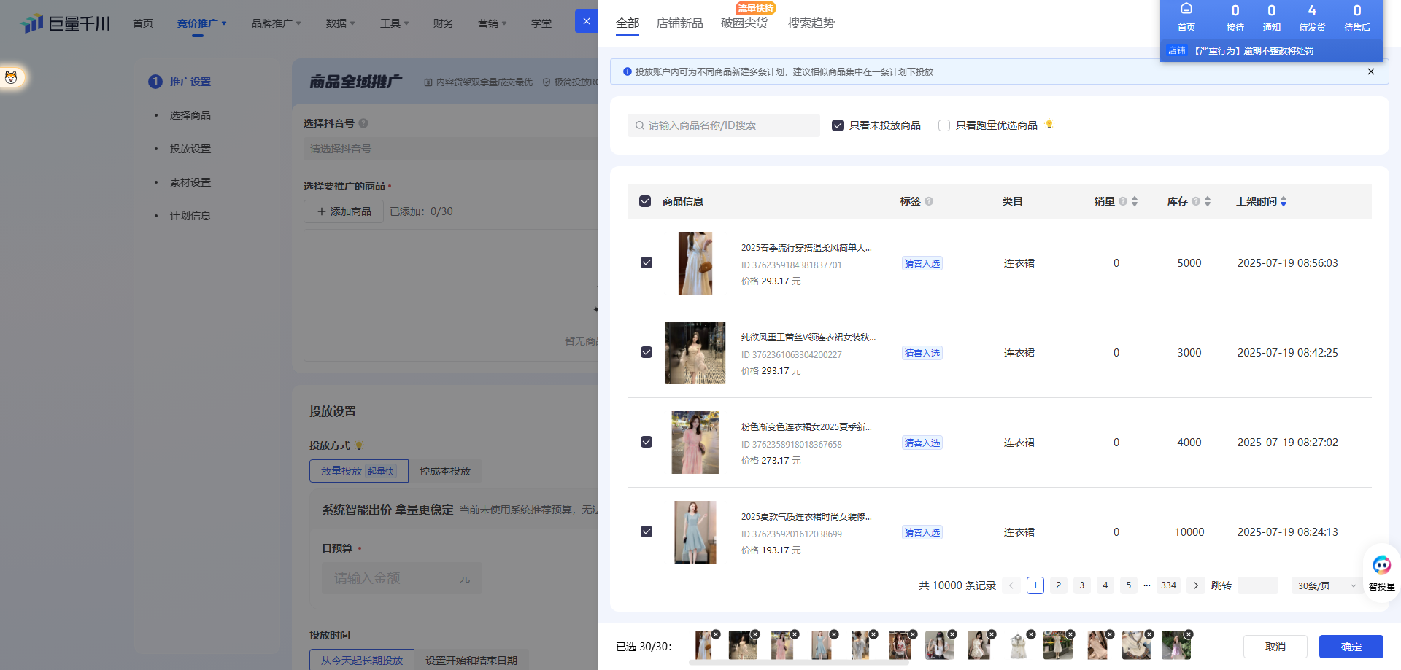Close the blue info banner
The width and height of the screenshot is (1401, 670).
point(1370,71)
